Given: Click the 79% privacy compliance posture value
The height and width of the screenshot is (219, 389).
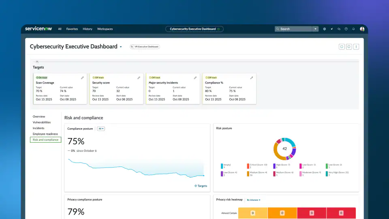Looking at the screenshot, I should tap(76, 212).
